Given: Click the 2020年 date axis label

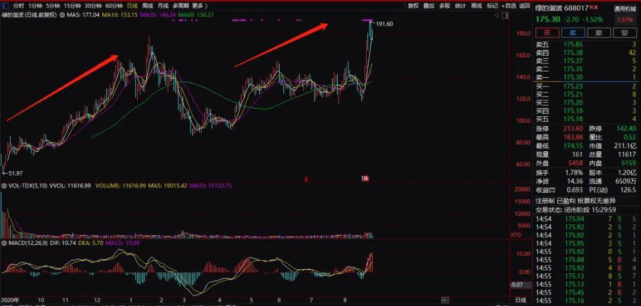Looking at the screenshot, I should click(10, 300).
